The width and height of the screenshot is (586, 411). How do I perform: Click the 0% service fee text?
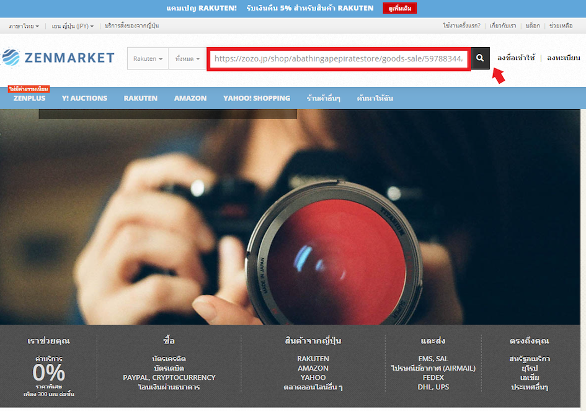(x=48, y=372)
